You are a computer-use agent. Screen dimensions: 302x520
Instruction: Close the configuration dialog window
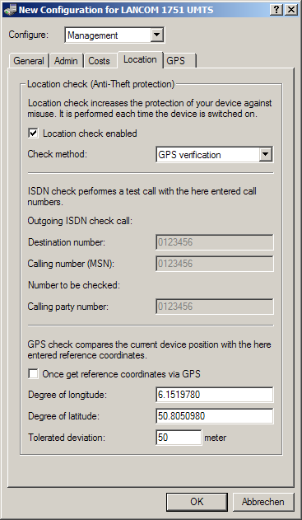coord(291,10)
